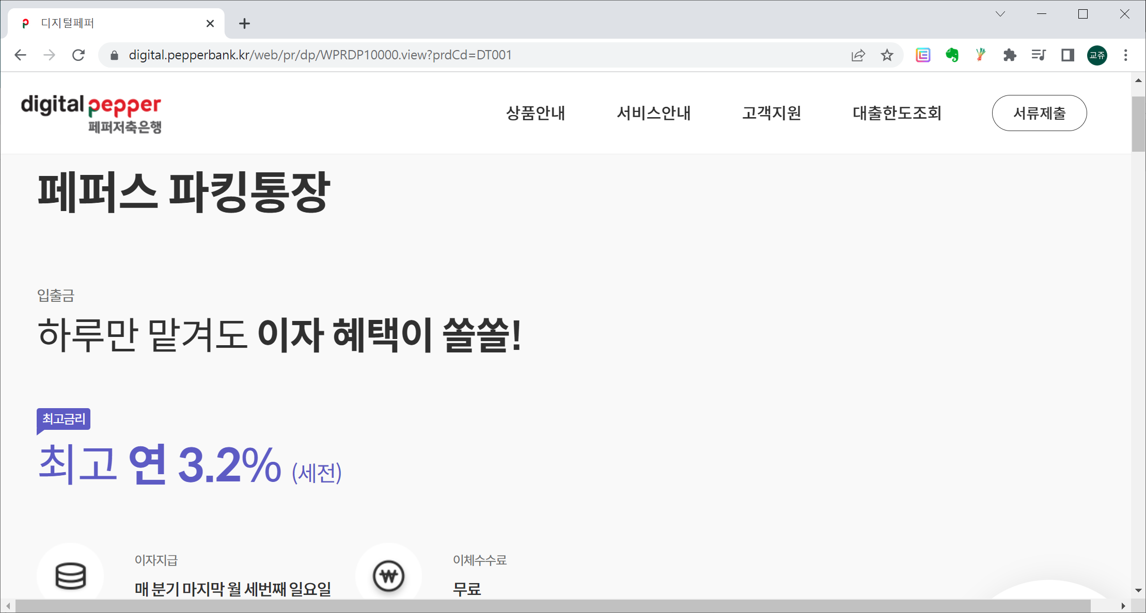Open the 대출한도조회 menu

pyautogui.click(x=897, y=113)
